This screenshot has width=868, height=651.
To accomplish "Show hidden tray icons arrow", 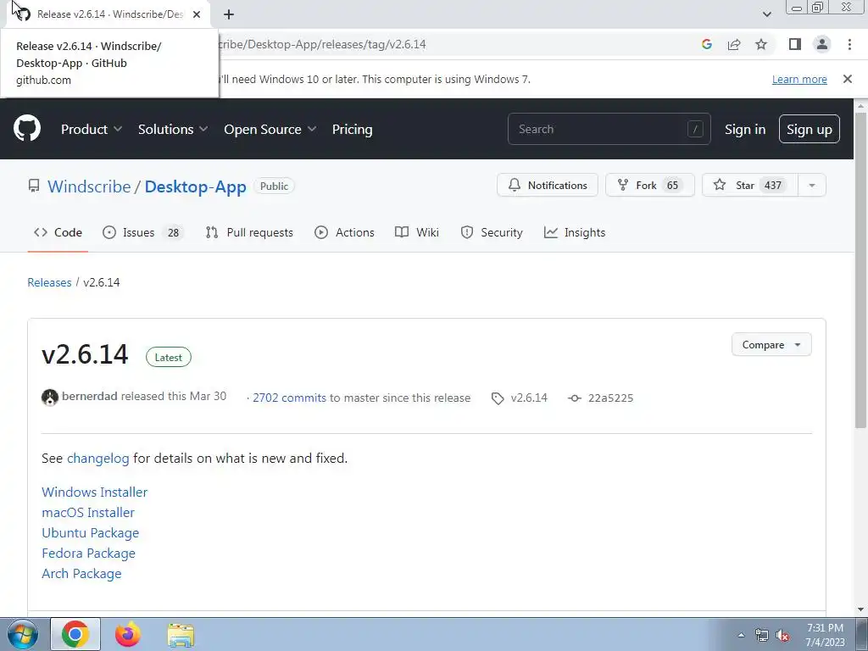I will coord(741,636).
